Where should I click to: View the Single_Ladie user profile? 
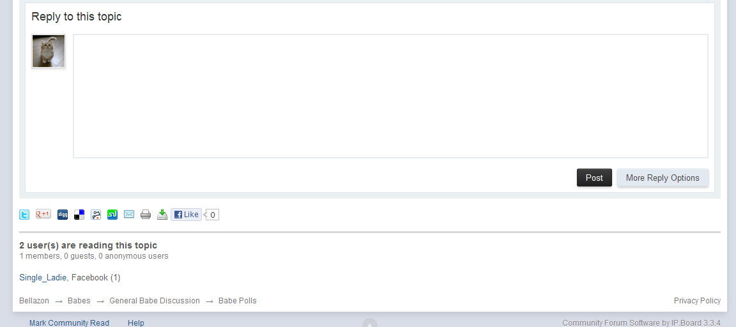coord(43,277)
